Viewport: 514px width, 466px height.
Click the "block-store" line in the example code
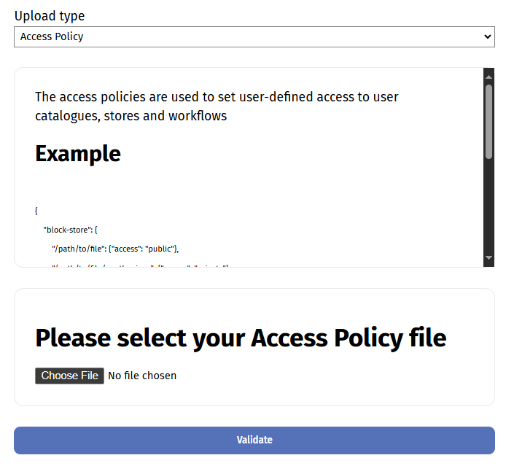[x=75, y=229]
